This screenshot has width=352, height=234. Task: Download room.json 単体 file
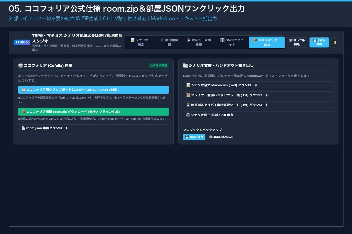[x=94, y=128]
